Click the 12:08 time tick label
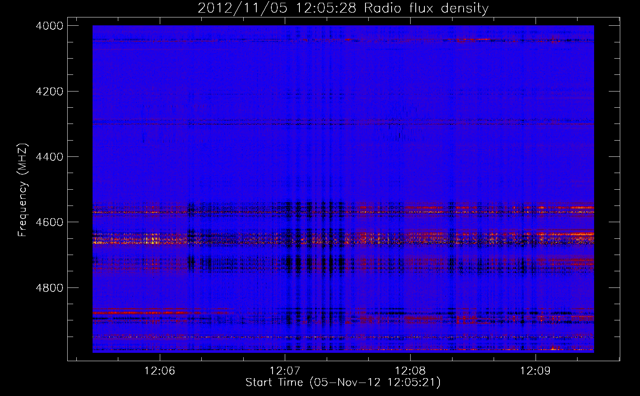Viewport: 640px width, 396px height. [x=410, y=371]
